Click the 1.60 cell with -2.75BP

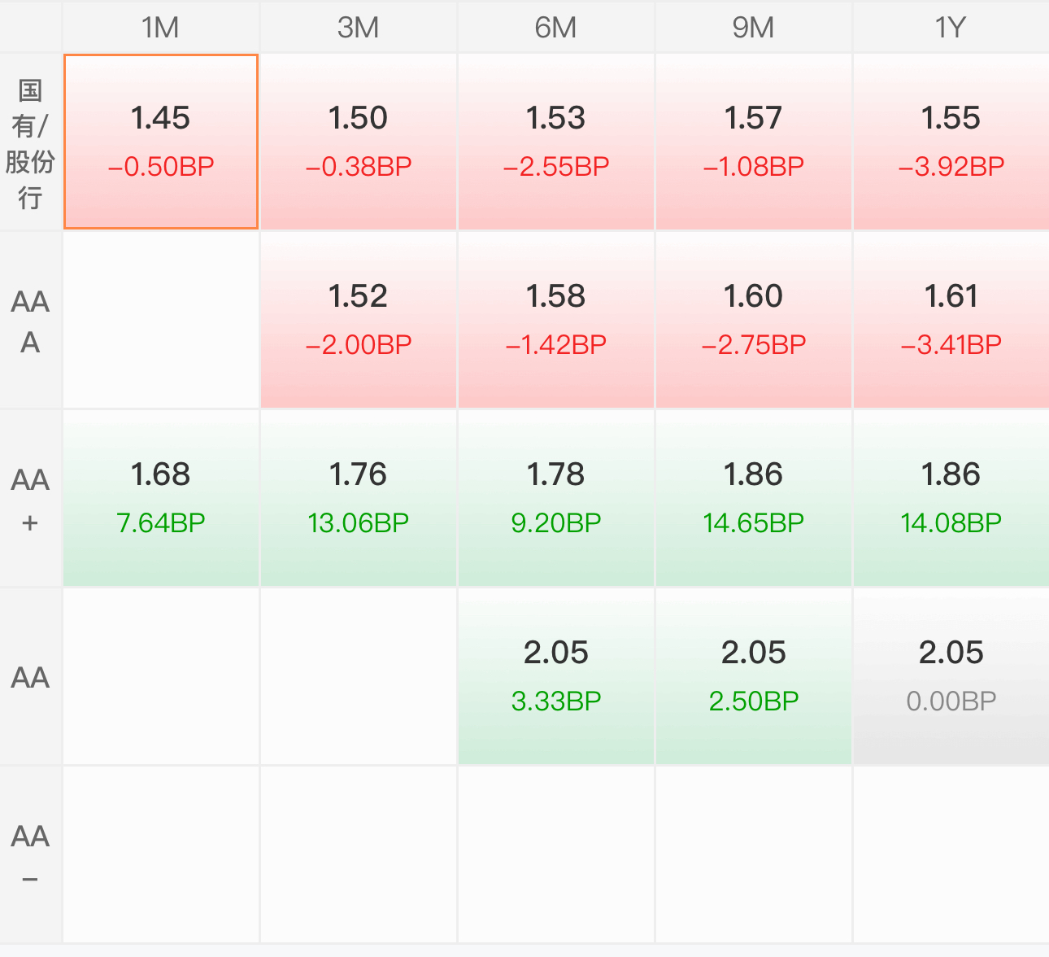tap(754, 320)
